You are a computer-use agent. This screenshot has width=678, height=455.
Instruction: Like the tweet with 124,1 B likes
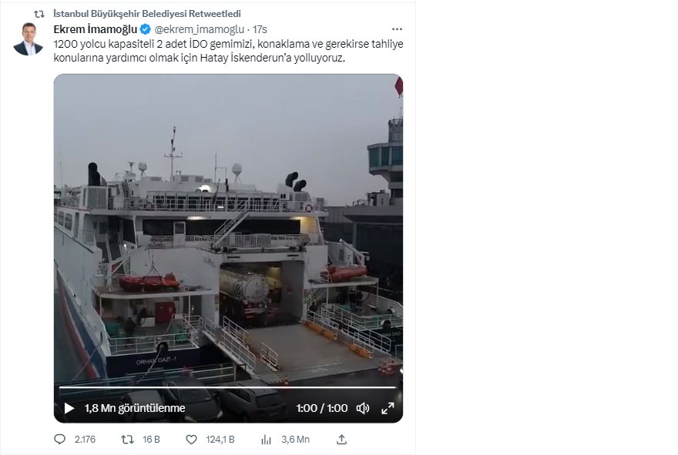(192, 440)
